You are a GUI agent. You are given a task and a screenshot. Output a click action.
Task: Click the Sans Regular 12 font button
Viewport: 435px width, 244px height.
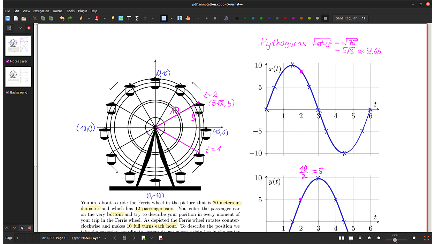(350, 18)
